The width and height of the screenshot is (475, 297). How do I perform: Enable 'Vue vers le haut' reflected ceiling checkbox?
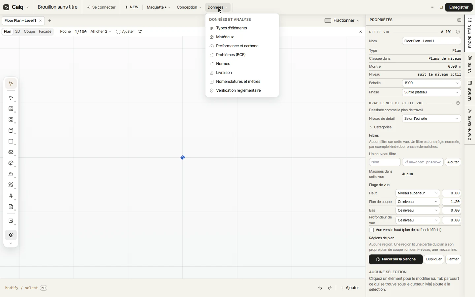pyautogui.click(x=372, y=230)
